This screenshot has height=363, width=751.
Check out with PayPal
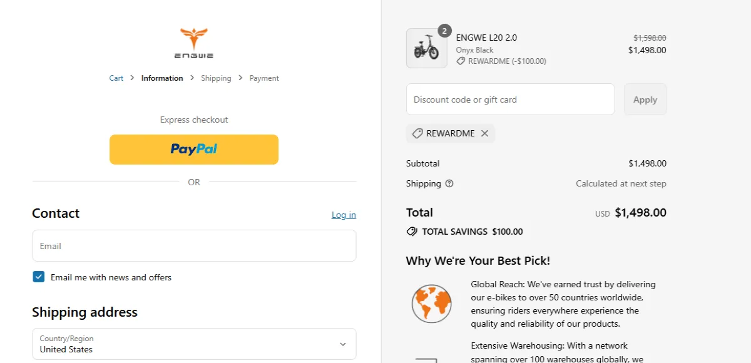coord(194,149)
